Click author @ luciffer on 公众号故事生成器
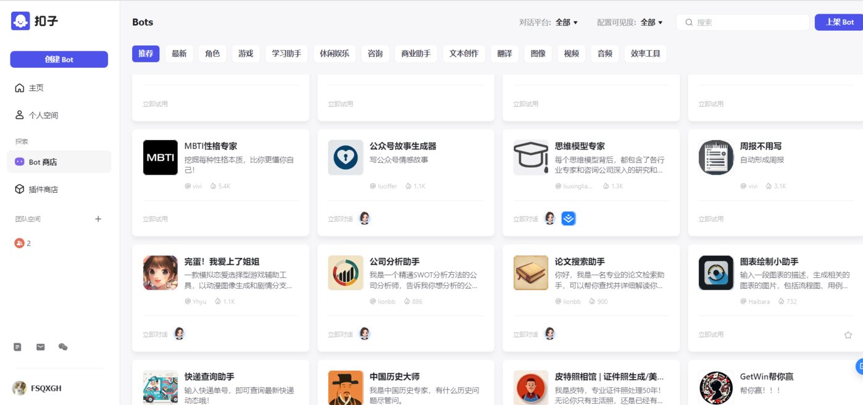Viewport: 863px width, 405px height. coord(383,186)
